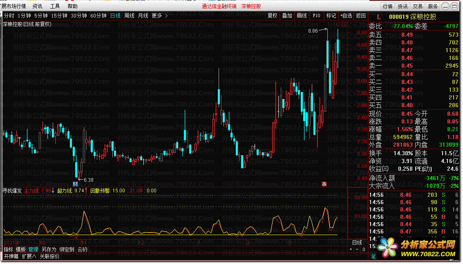
Task: Switch to the 周线 weekly chart
Action: pyautogui.click(x=129, y=15)
